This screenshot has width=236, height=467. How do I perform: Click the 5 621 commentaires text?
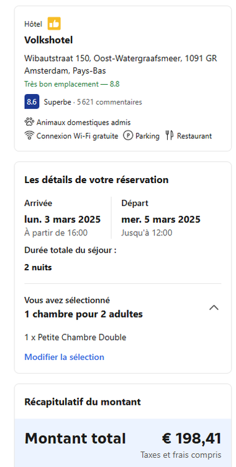tap(109, 102)
